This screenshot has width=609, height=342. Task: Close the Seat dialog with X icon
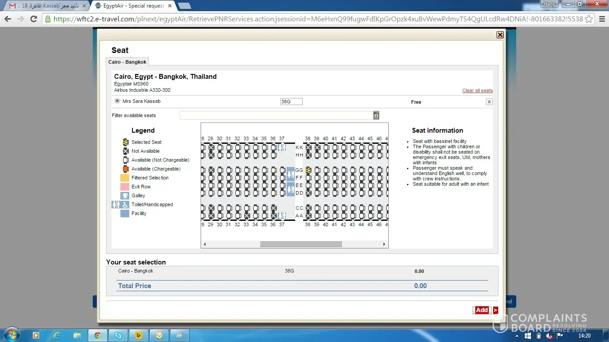[500, 35]
